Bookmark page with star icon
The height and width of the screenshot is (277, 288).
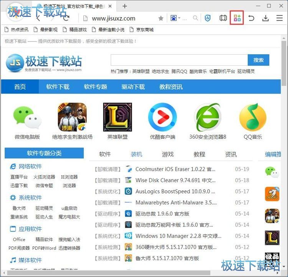(161, 18)
